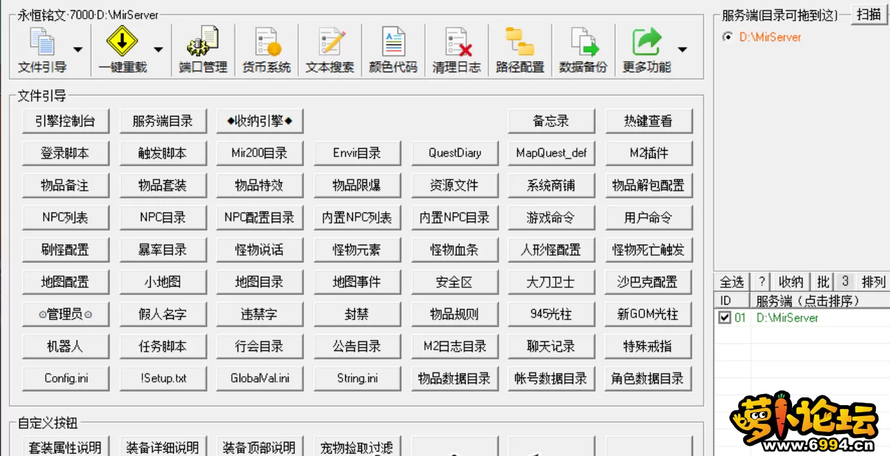Open 小地图 button
Image resolution: width=890 pixels, height=456 pixels.
coord(162,282)
